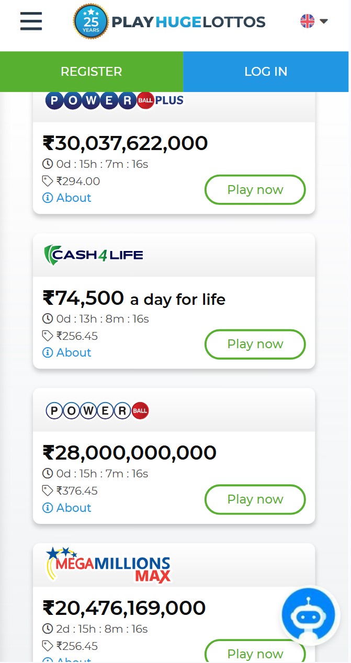Open About link for Powerball Plus
This screenshot has width=351, height=663.
[74, 198]
